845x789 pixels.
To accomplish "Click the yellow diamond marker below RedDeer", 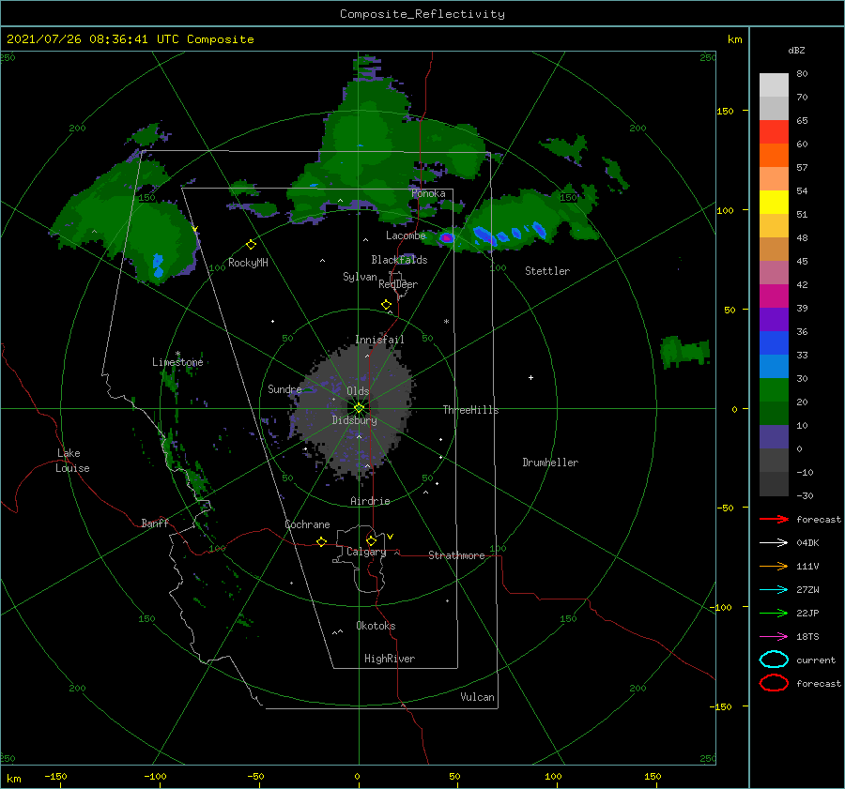I will click(x=387, y=305).
